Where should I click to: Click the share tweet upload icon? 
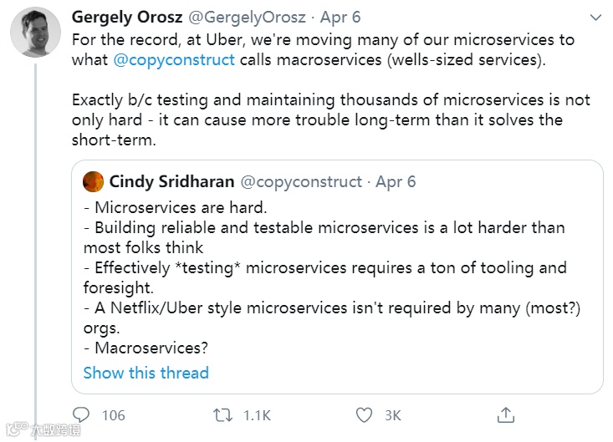click(x=505, y=414)
